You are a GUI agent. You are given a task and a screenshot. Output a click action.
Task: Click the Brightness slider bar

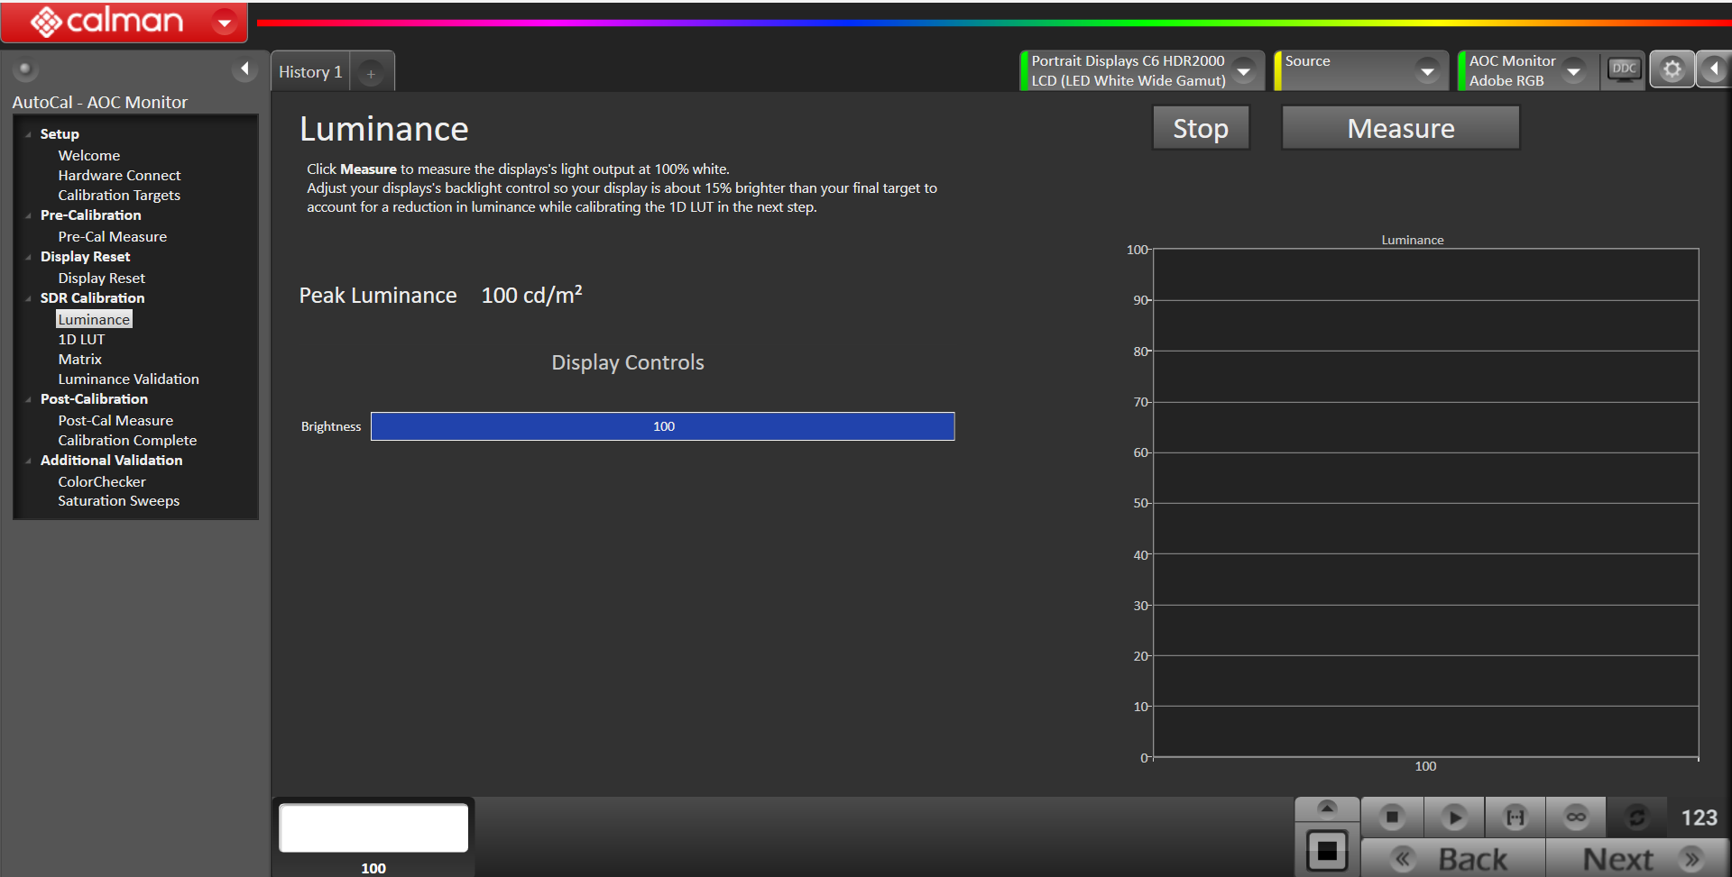point(662,426)
